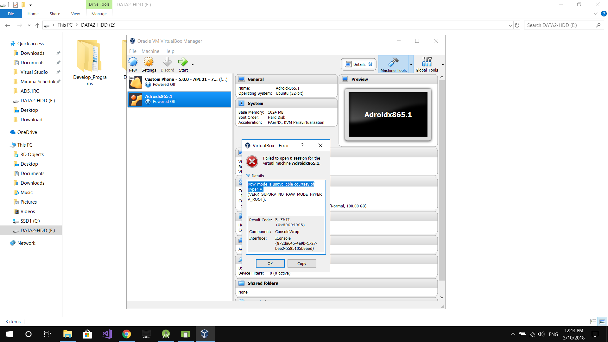Go back in File Explorer

8,25
